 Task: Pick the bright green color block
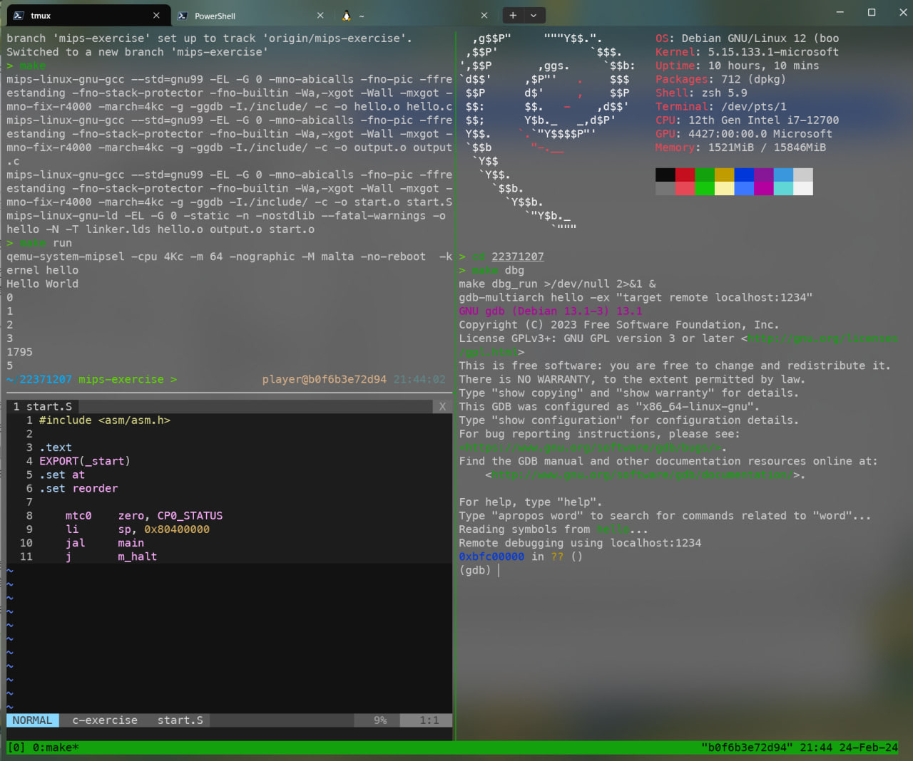tap(705, 188)
